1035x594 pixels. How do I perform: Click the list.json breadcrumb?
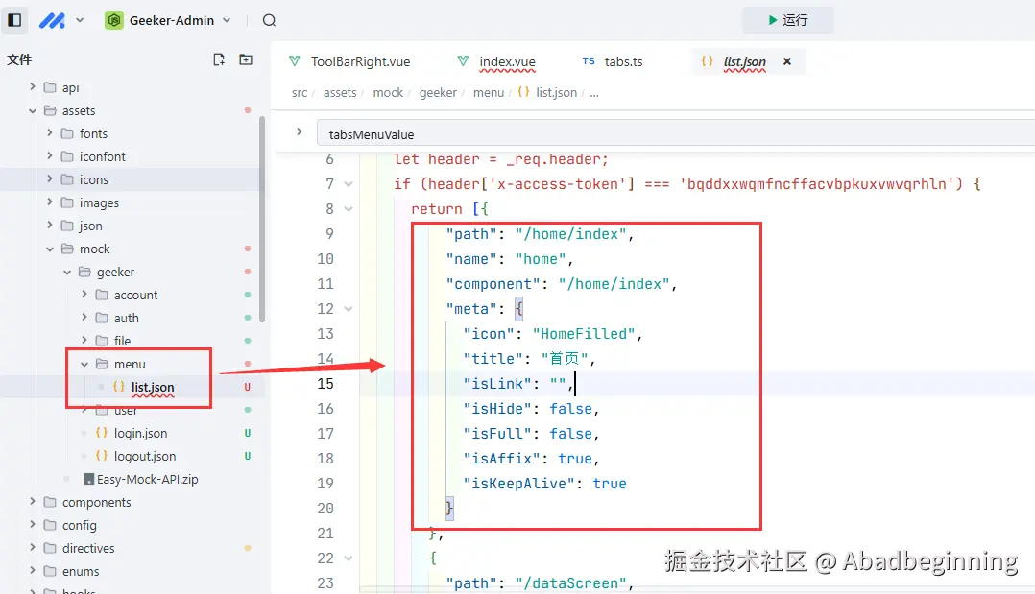[556, 93]
